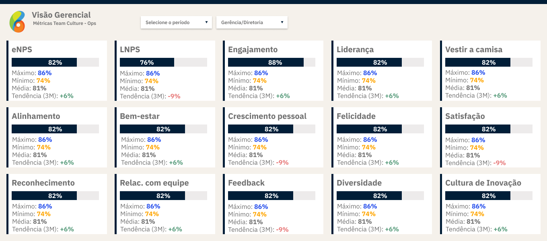
Task: Open the 'Crescimento pessoal' card heading
Action: pos(267,116)
